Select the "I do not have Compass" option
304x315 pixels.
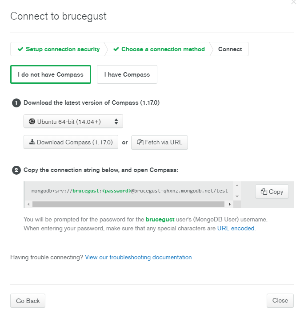click(x=51, y=74)
